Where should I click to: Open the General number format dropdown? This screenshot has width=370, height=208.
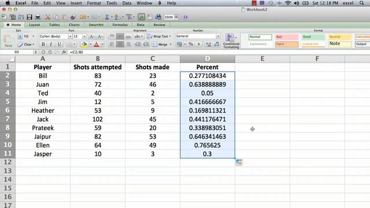[218, 36]
